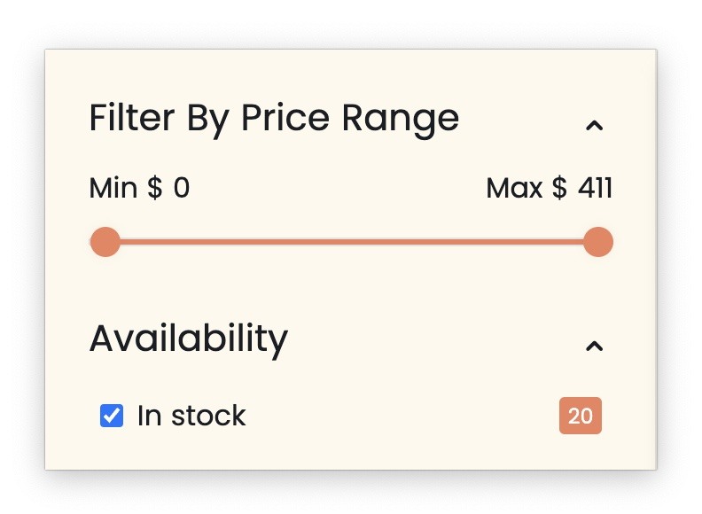Click the price track three-quarters from left
This screenshot has width=702, height=514.
(475, 242)
